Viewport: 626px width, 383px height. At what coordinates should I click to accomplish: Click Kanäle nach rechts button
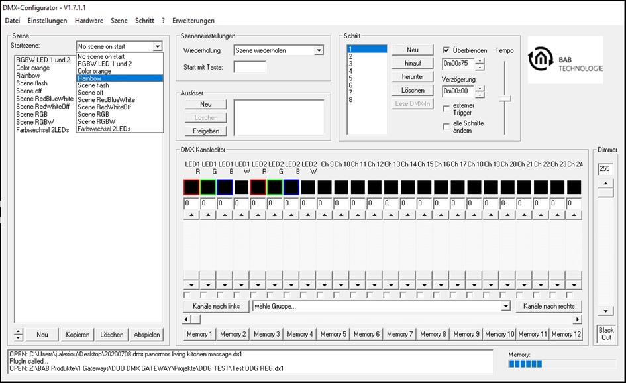click(x=548, y=306)
